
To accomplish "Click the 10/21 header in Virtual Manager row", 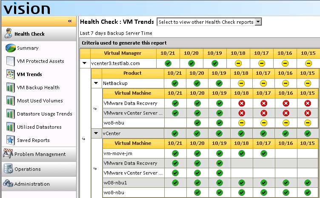I will [x=168, y=53].
